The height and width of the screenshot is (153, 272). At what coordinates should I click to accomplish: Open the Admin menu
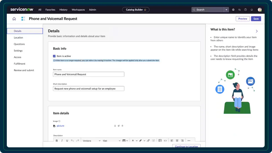[92, 10]
